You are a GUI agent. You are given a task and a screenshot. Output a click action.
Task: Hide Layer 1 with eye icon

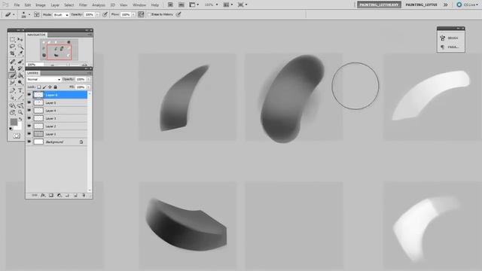tap(29, 134)
